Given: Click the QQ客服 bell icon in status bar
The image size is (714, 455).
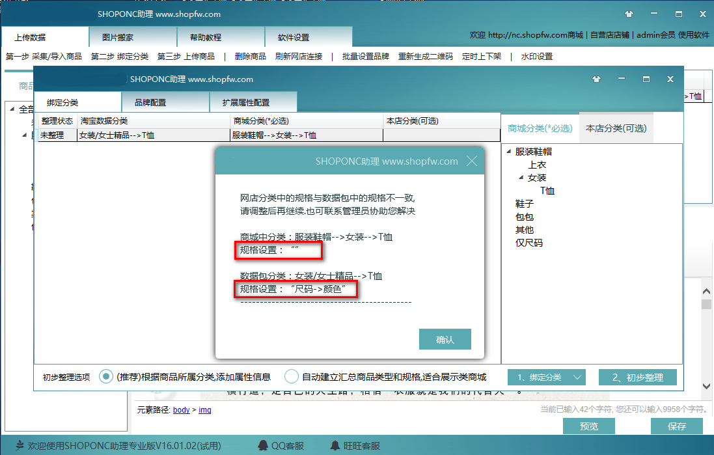Looking at the screenshot, I should [263, 445].
